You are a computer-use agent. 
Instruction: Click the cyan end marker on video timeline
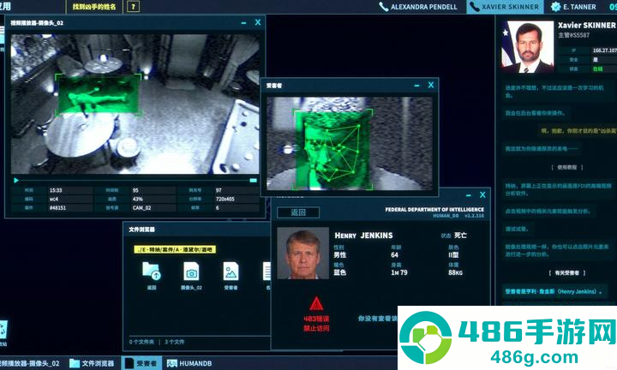pos(254,181)
